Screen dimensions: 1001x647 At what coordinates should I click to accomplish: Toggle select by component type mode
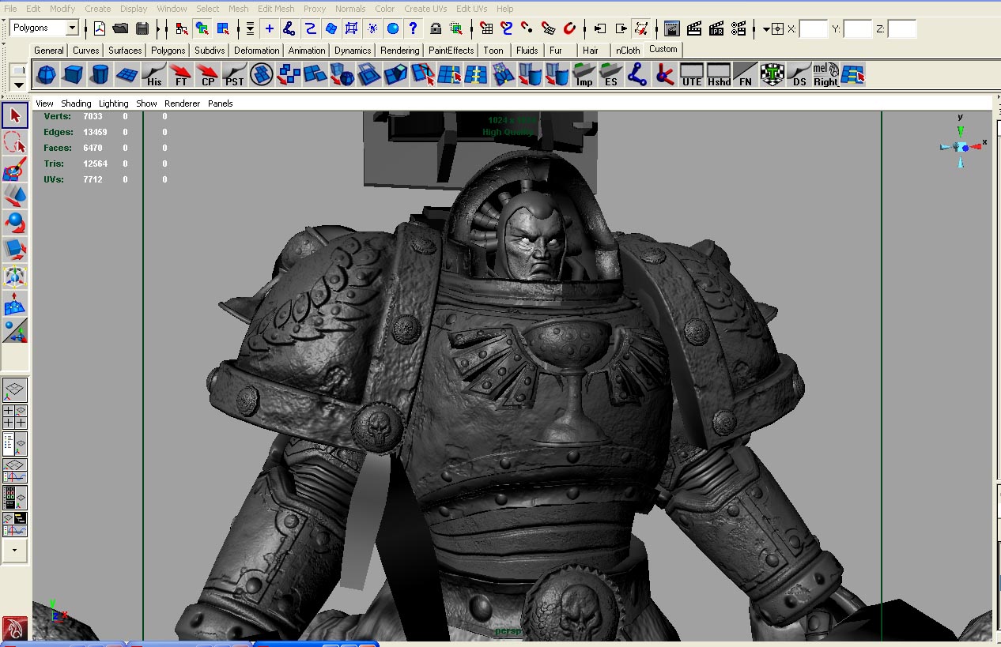[x=224, y=28]
